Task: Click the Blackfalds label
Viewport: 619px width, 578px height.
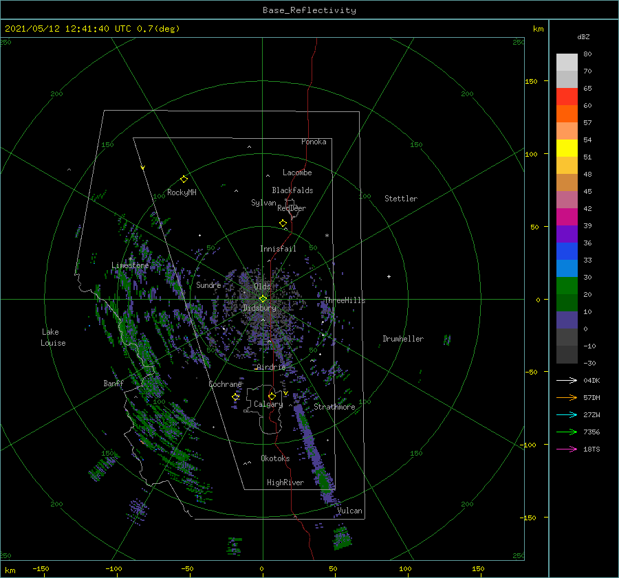Action: pyautogui.click(x=292, y=190)
